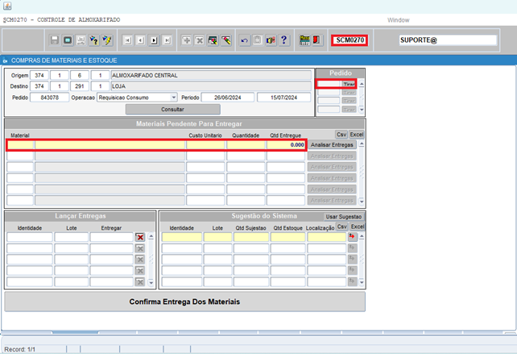Click the Periodo end date 15/07/2024 field
Viewport: 517px width, 354px height.
click(x=283, y=98)
